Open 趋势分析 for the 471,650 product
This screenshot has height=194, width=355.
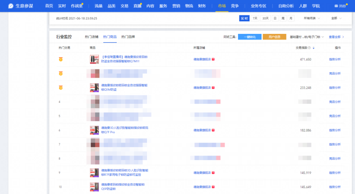tap(335, 60)
